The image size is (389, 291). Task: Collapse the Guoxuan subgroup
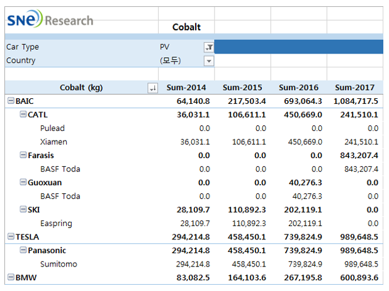[23, 182]
